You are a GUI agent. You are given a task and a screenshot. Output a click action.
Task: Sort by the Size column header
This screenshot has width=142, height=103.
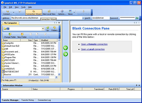26,40
